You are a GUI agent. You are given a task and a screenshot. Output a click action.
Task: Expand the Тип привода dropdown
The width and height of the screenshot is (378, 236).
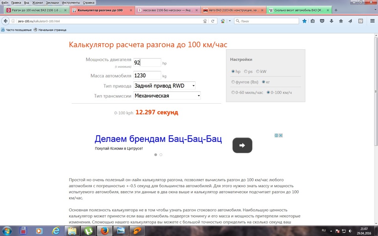164,86
